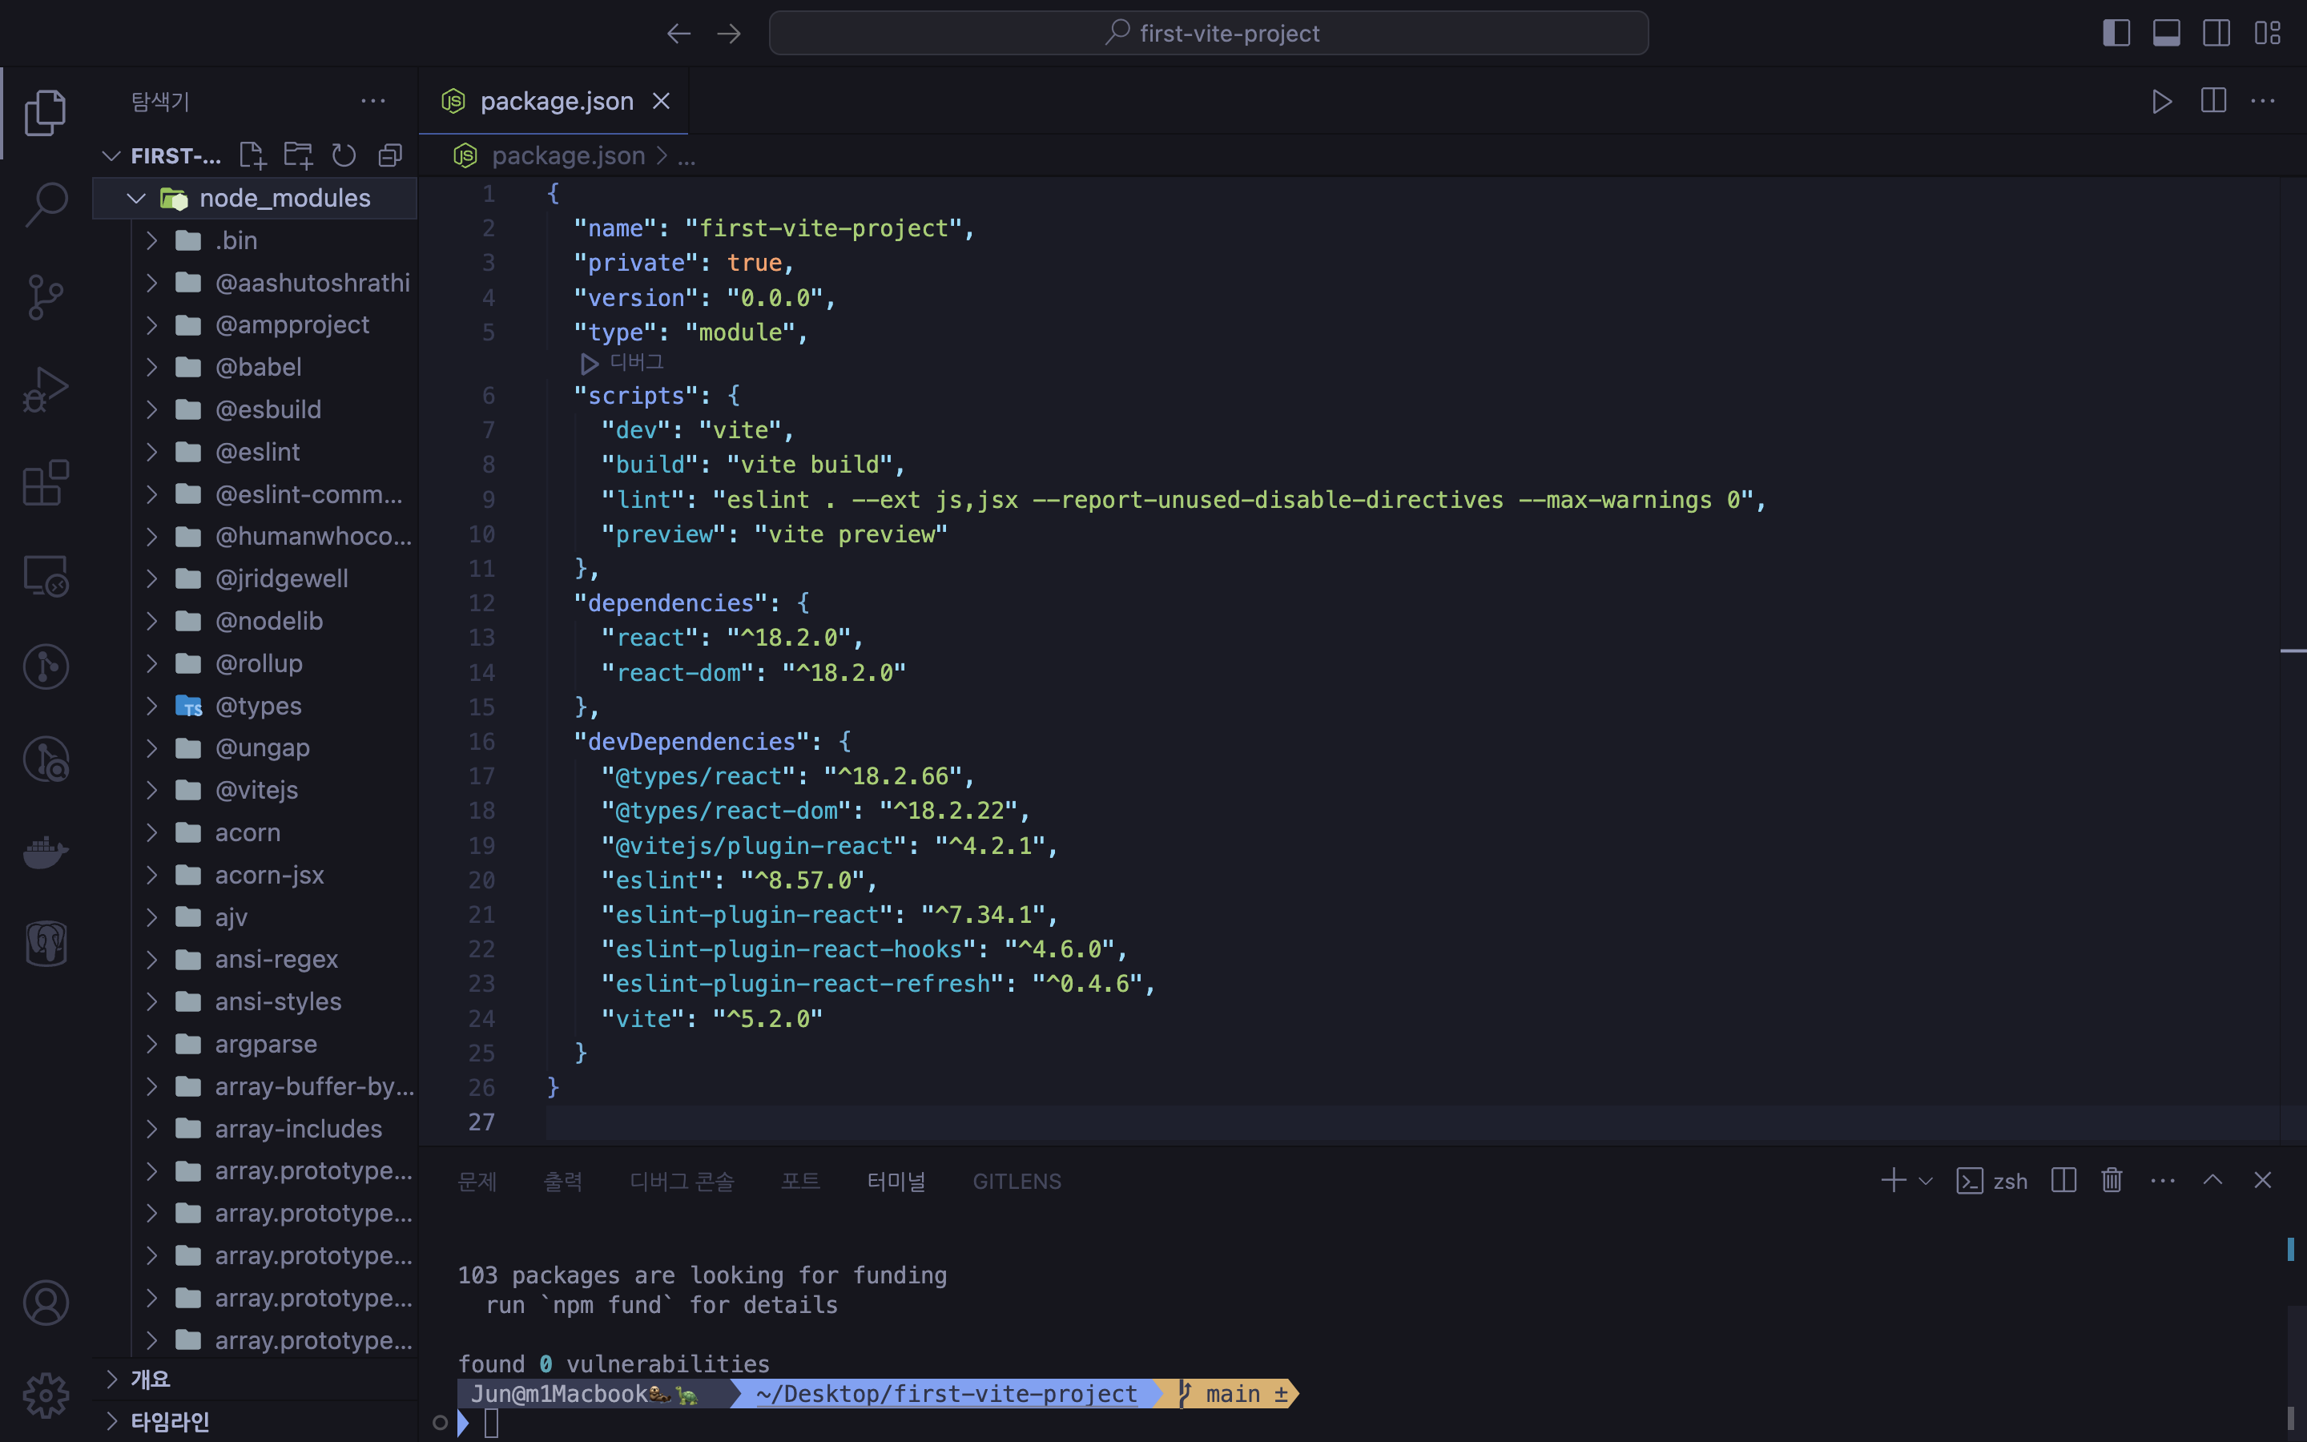Click the first-vite-project command center search box
This screenshot has width=2307, height=1442.
(1208, 34)
